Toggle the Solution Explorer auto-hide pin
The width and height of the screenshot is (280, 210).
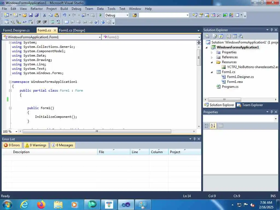[272, 30]
